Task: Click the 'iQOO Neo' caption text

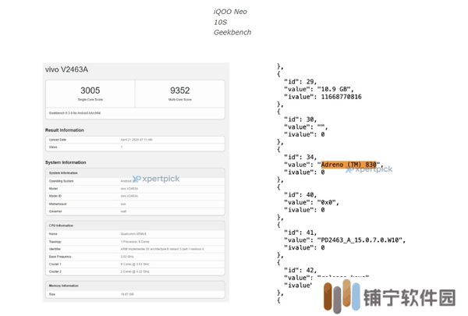Action: 230,12
